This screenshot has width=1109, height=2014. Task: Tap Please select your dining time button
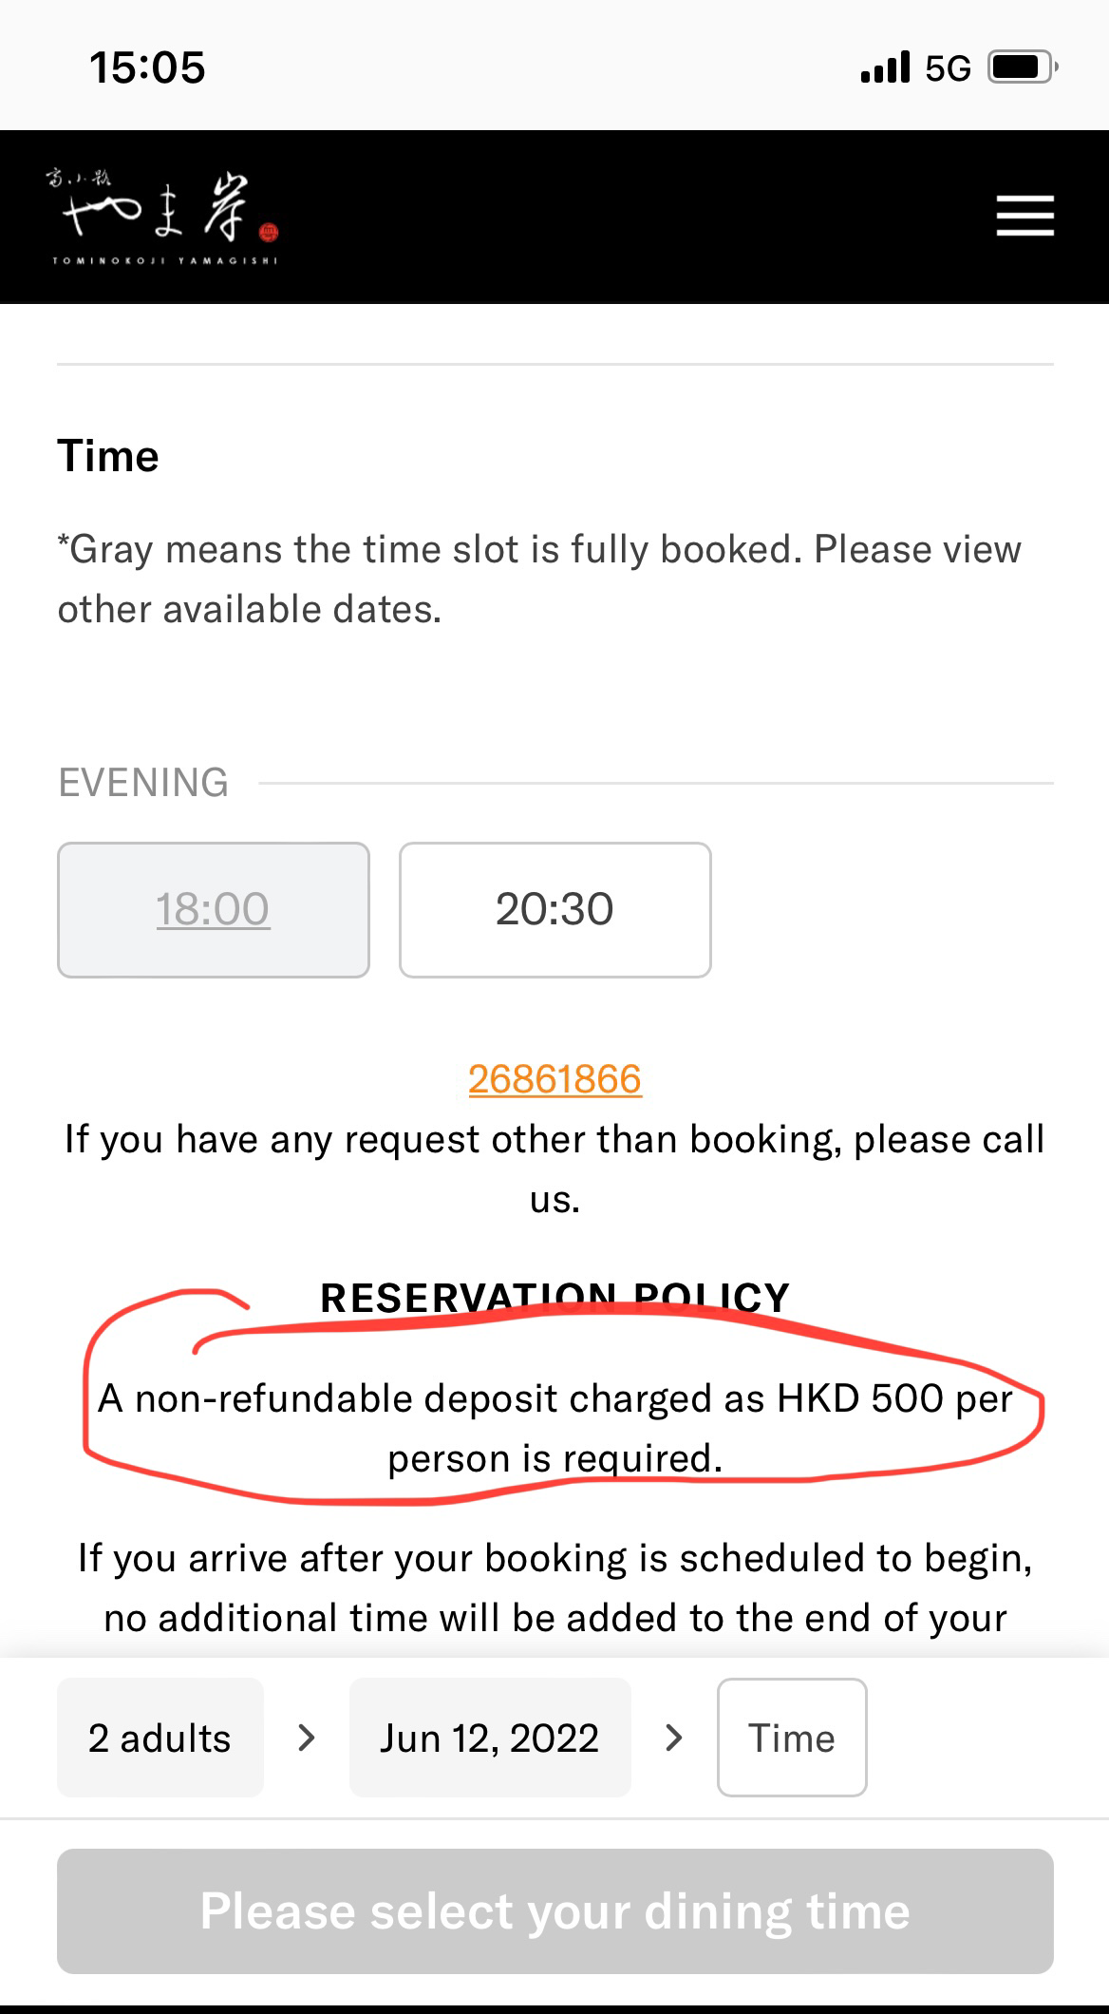coord(555,1911)
